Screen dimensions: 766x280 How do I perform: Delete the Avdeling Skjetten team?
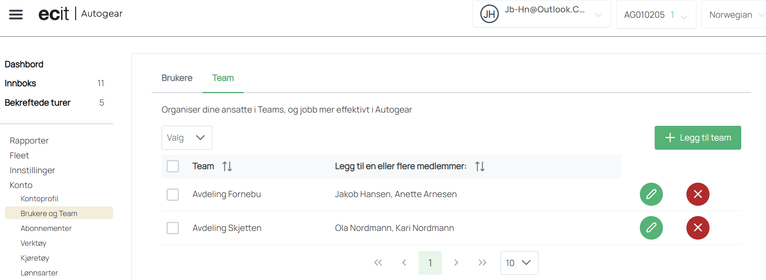pos(698,228)
